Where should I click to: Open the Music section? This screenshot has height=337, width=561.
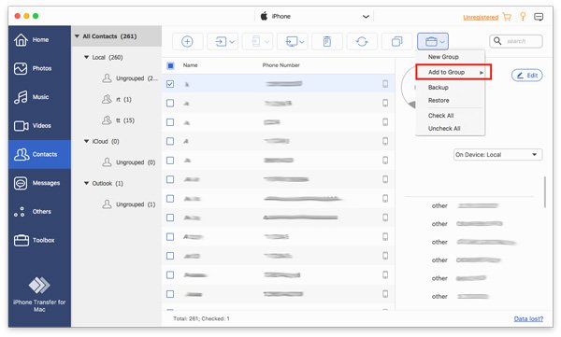[x=39, y=97]
